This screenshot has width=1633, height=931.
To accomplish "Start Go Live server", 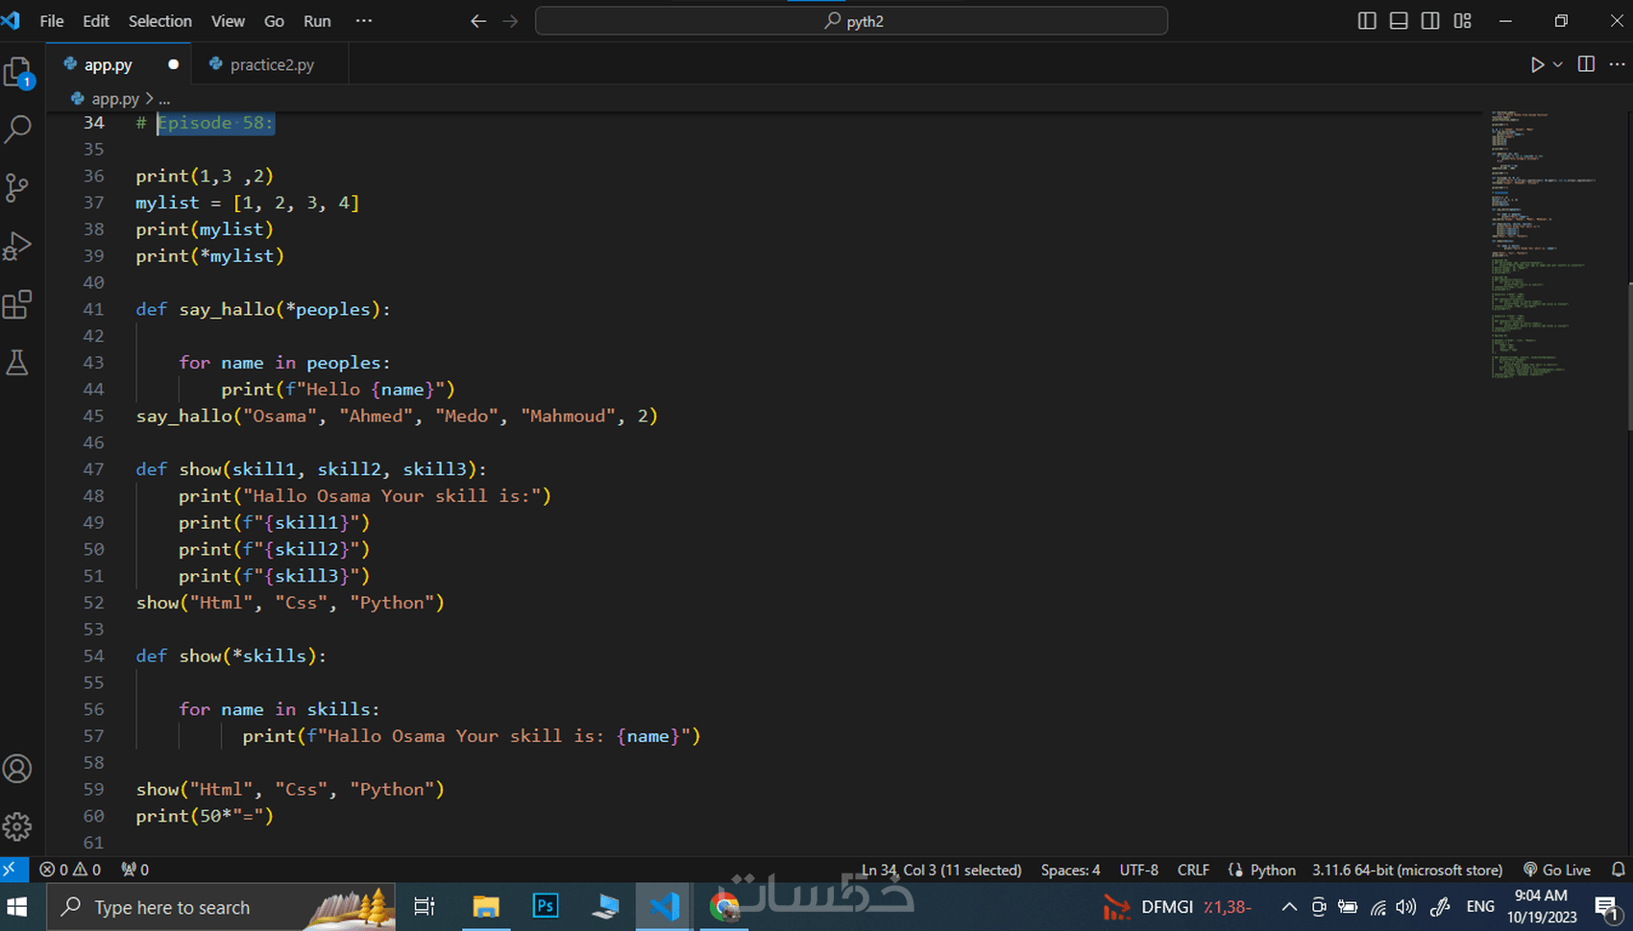I will tap(1556, 870).
